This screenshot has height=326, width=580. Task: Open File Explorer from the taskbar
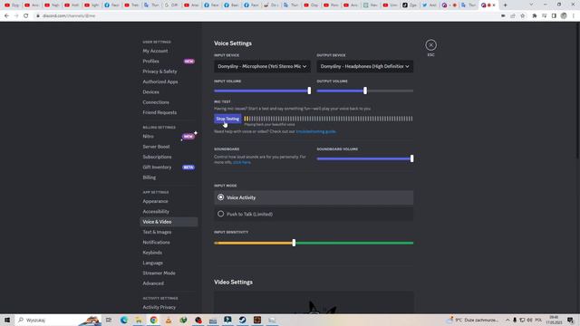click(x=139, y=320)
